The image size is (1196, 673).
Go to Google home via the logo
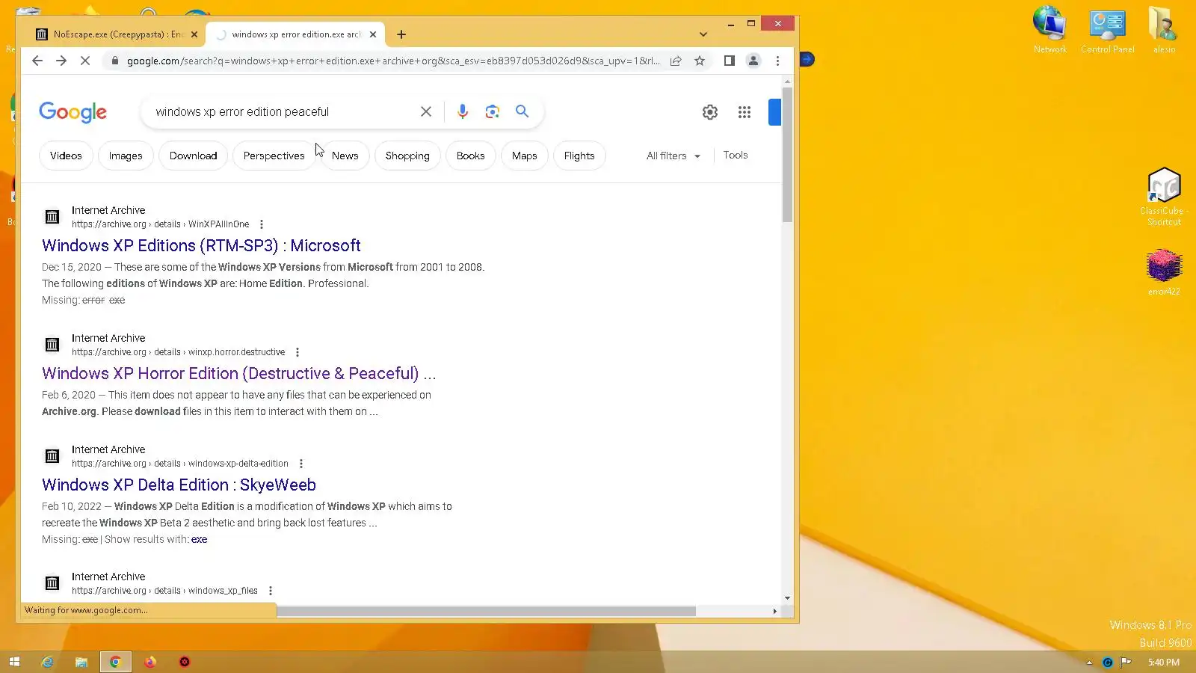tap(73, 112)
